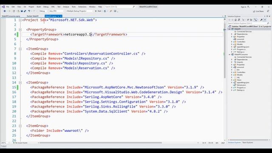Click the Find in Files toolbar icon
Screen dimensions: 272x153
[x=111, y=11]
